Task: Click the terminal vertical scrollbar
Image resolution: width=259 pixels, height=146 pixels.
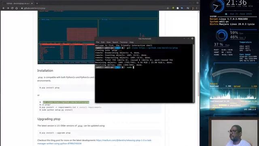Action: 193,73
